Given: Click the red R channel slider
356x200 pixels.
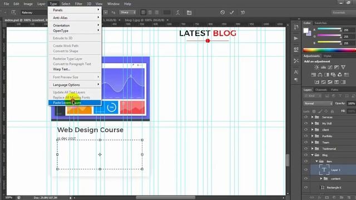Looking at the screenshot, I should (329, 29).
